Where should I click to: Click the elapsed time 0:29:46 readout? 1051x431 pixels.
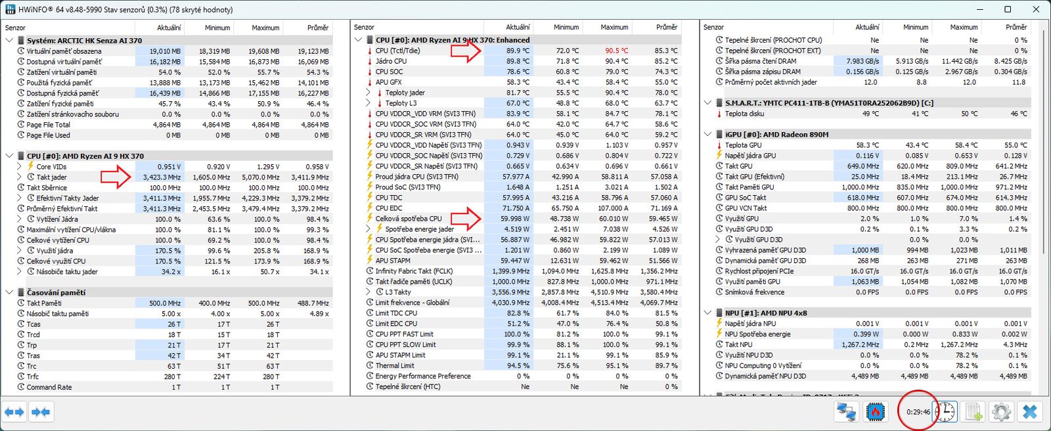(x=918, y=413)
